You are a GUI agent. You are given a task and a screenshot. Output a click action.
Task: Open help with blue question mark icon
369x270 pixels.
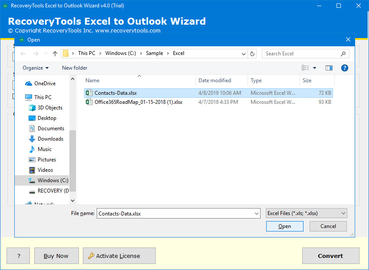pos(345,68)
